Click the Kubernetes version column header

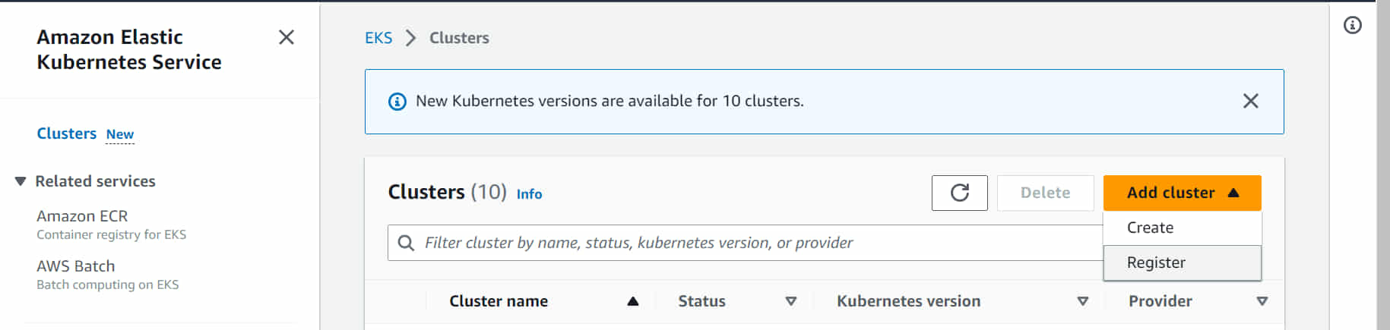point(908,301)
